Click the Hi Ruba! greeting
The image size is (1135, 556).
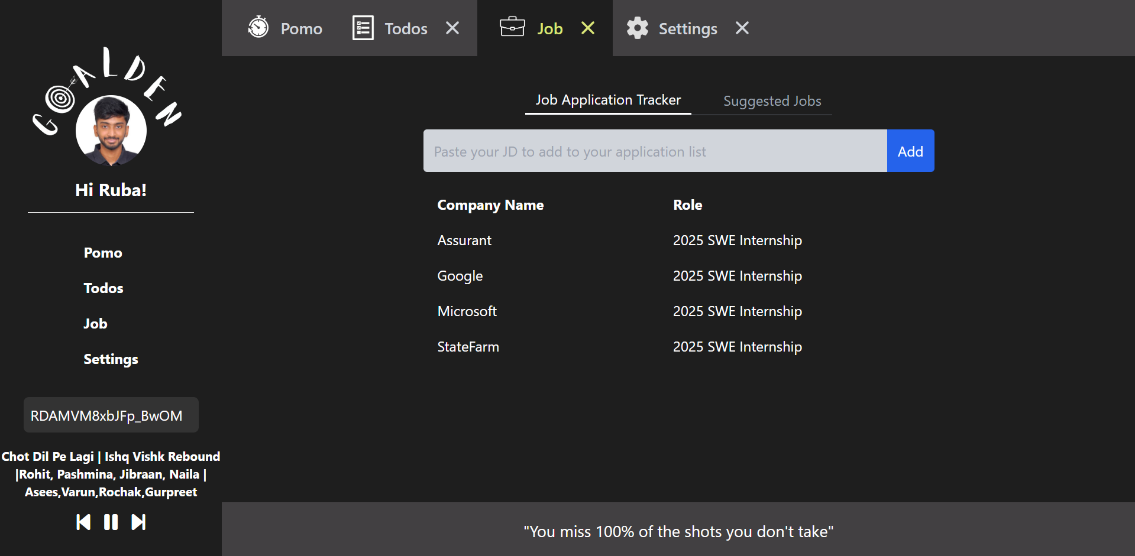tap(111, 190)
